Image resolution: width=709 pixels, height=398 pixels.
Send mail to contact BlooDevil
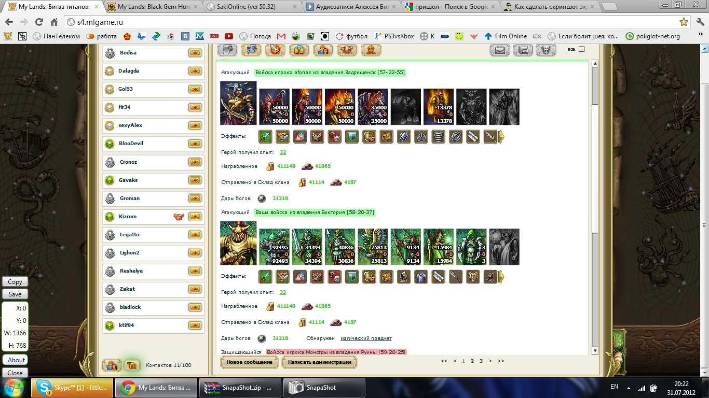coord(195,144)
